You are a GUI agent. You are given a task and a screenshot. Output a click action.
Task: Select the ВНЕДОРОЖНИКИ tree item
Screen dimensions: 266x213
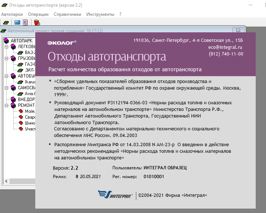pos(26,100)
